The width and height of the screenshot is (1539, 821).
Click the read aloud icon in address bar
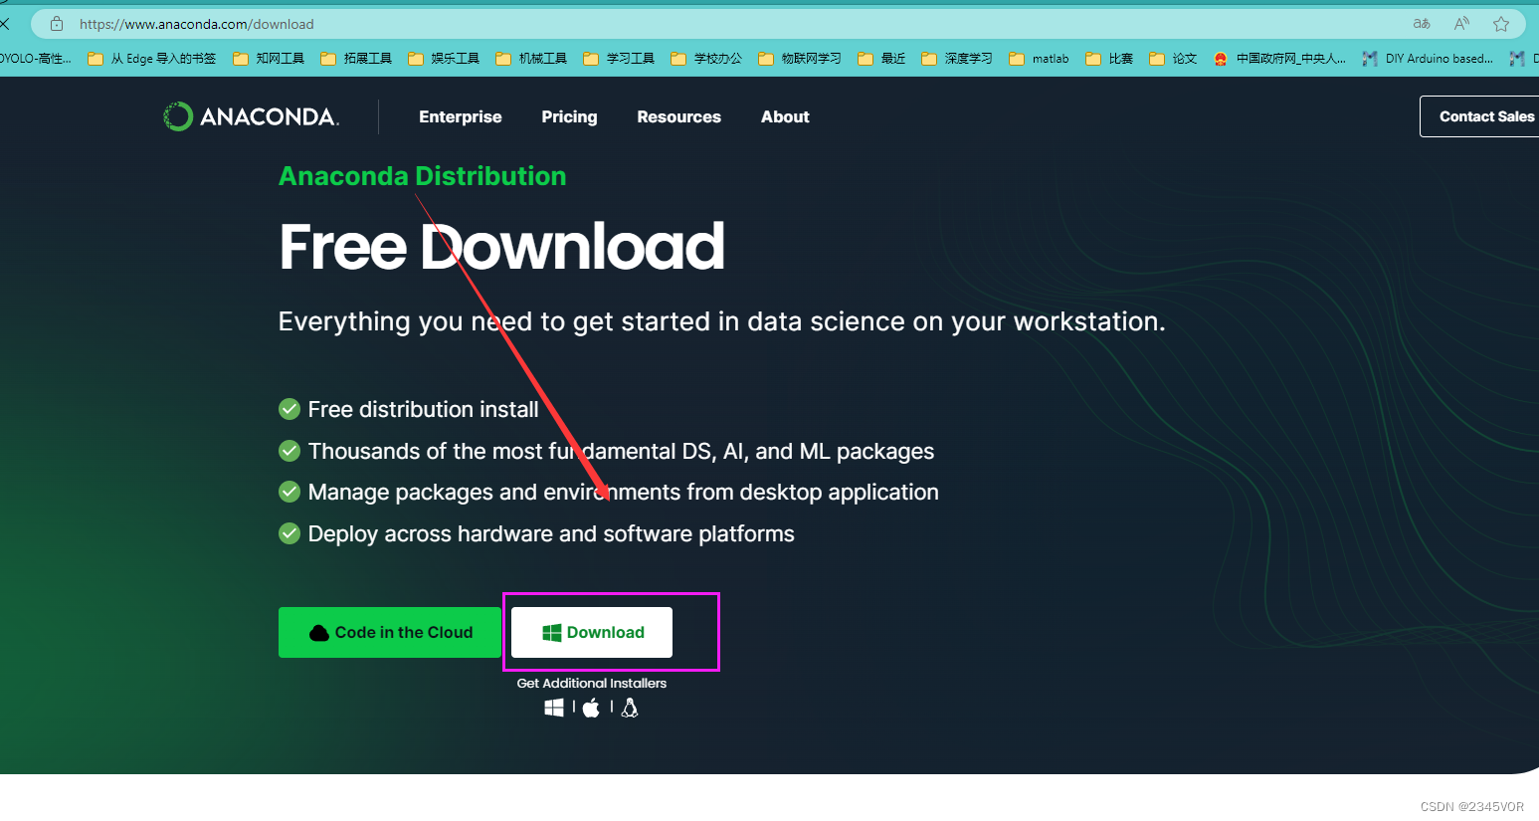1461,24
